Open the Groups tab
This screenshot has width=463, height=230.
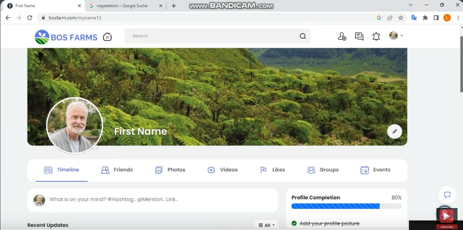(x=323, y=170)
